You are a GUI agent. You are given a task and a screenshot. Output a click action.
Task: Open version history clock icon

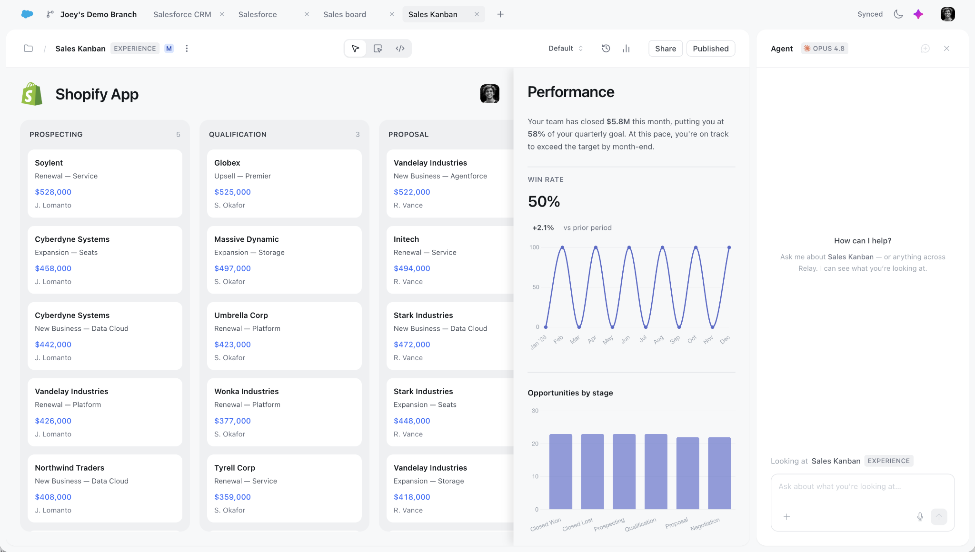(606, 49)
